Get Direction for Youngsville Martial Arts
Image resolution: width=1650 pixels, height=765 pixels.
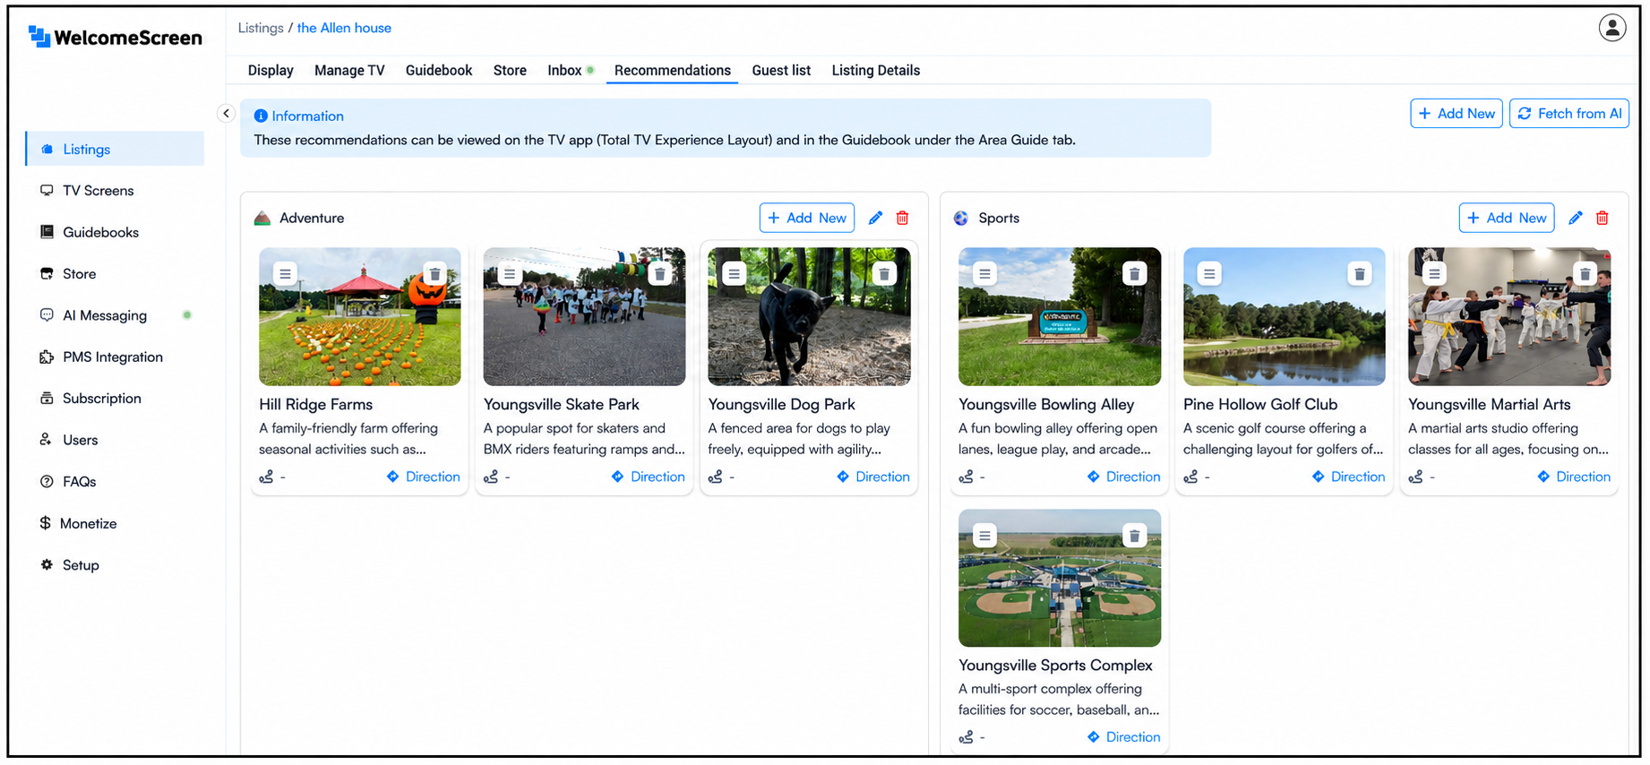[x=1574, y=477]
